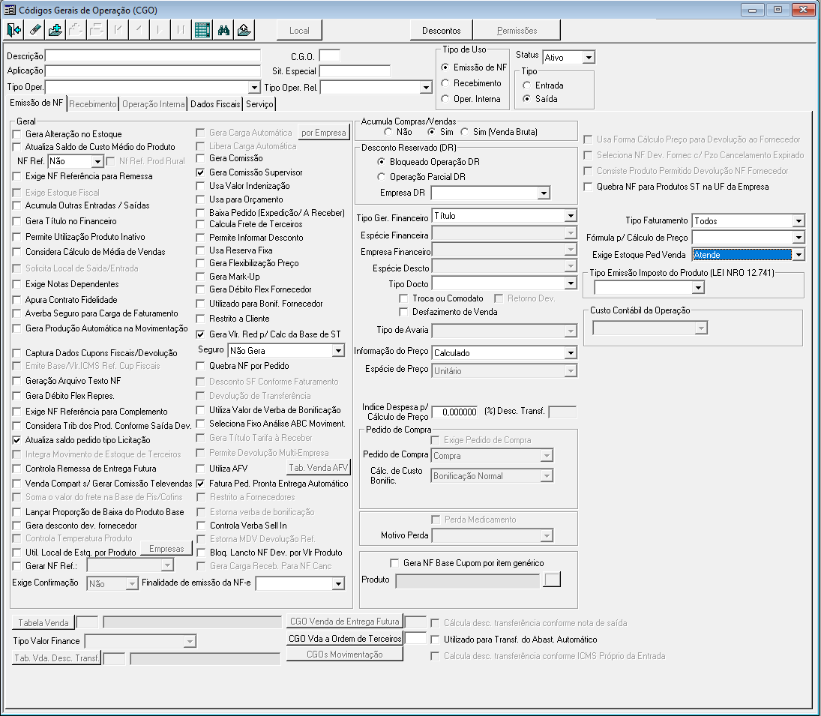The width and height of the screenshot is (821, 716).
Task: Open Tipo Docto dropdown
Action: (571, 283)
